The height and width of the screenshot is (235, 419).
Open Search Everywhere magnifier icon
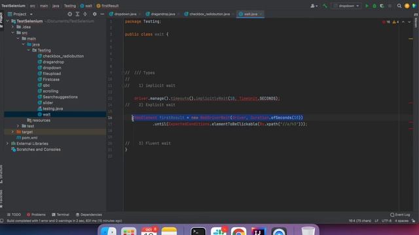(x=399, y=6)
